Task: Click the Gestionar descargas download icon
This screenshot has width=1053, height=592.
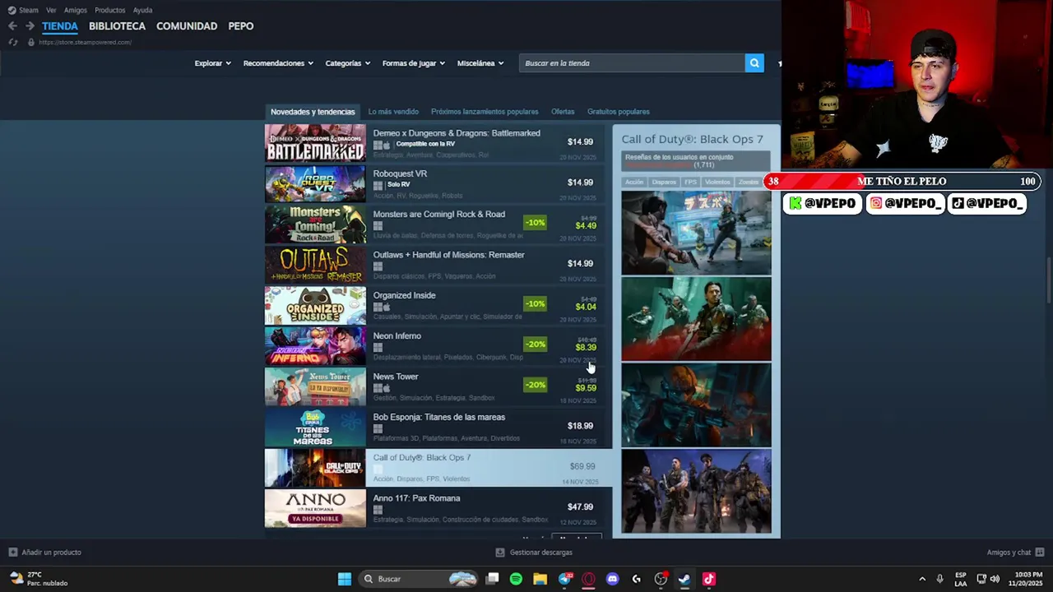Action: tap(500, 553)
